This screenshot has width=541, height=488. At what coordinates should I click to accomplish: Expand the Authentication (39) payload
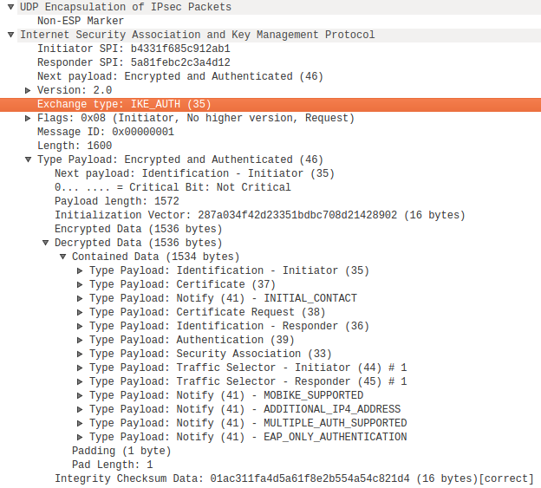point(80,340)
